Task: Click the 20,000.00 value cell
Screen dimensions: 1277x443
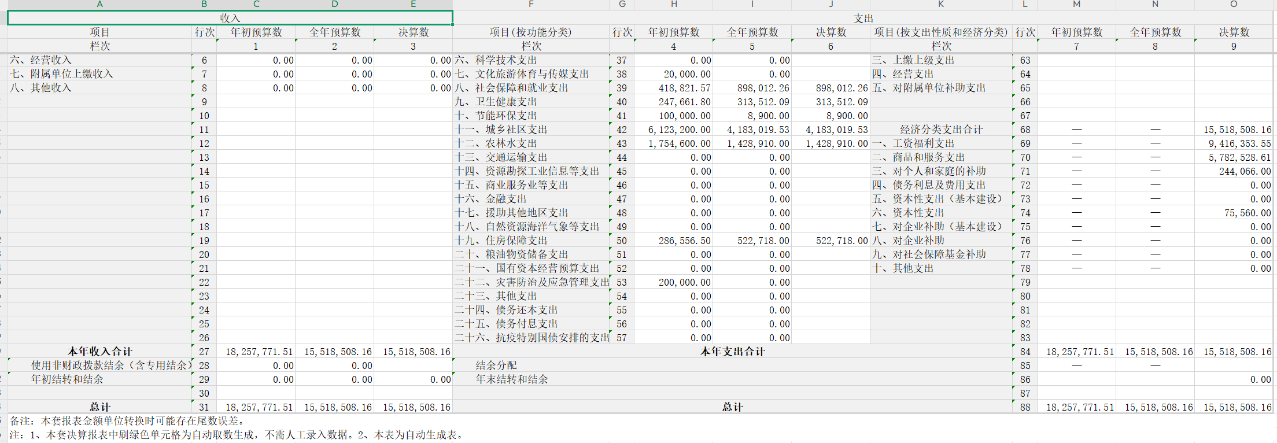Action: [x=674, y=74]
